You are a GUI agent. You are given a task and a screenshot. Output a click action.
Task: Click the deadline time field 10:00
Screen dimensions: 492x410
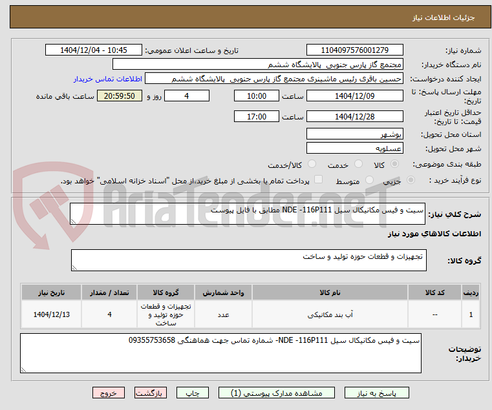pyautogui.click(x=257, y=96)
